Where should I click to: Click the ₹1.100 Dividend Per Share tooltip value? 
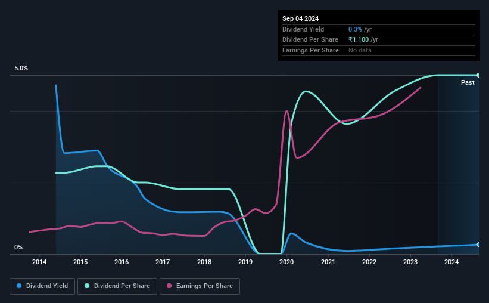pyautogui.click(x=359, y=40)
